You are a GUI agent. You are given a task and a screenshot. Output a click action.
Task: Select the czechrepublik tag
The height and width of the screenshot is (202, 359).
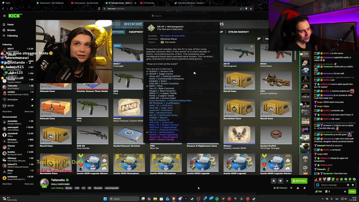coord(112,188)
